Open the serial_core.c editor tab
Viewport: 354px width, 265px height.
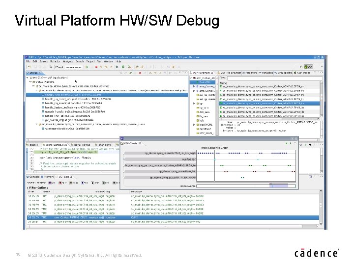point(81,145)
